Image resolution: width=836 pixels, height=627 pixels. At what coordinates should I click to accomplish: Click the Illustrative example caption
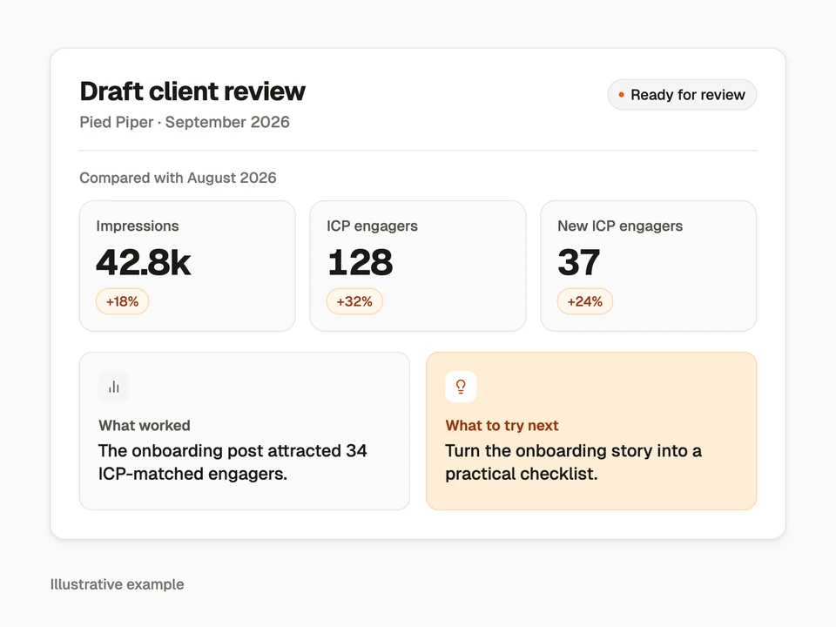point(118,584)
